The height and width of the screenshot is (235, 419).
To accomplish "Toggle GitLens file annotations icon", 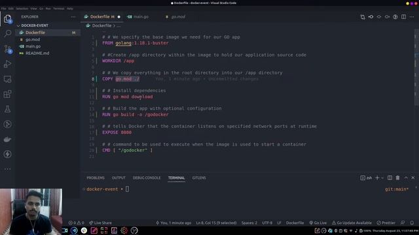I will point(395,17).
